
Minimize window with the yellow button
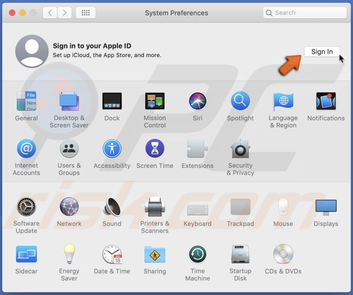point(22,13)
